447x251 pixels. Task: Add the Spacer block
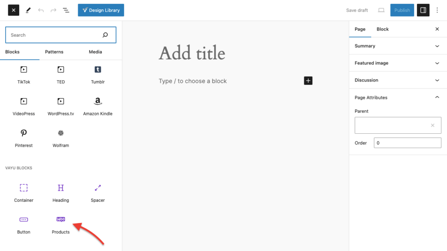98,192
